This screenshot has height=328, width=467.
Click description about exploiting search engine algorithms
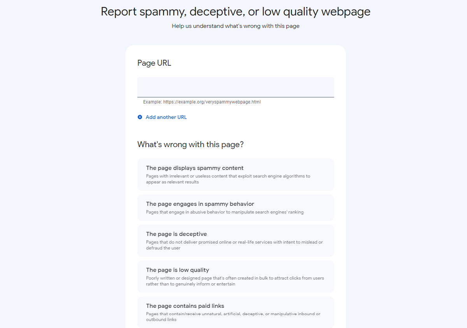point(228,179)
